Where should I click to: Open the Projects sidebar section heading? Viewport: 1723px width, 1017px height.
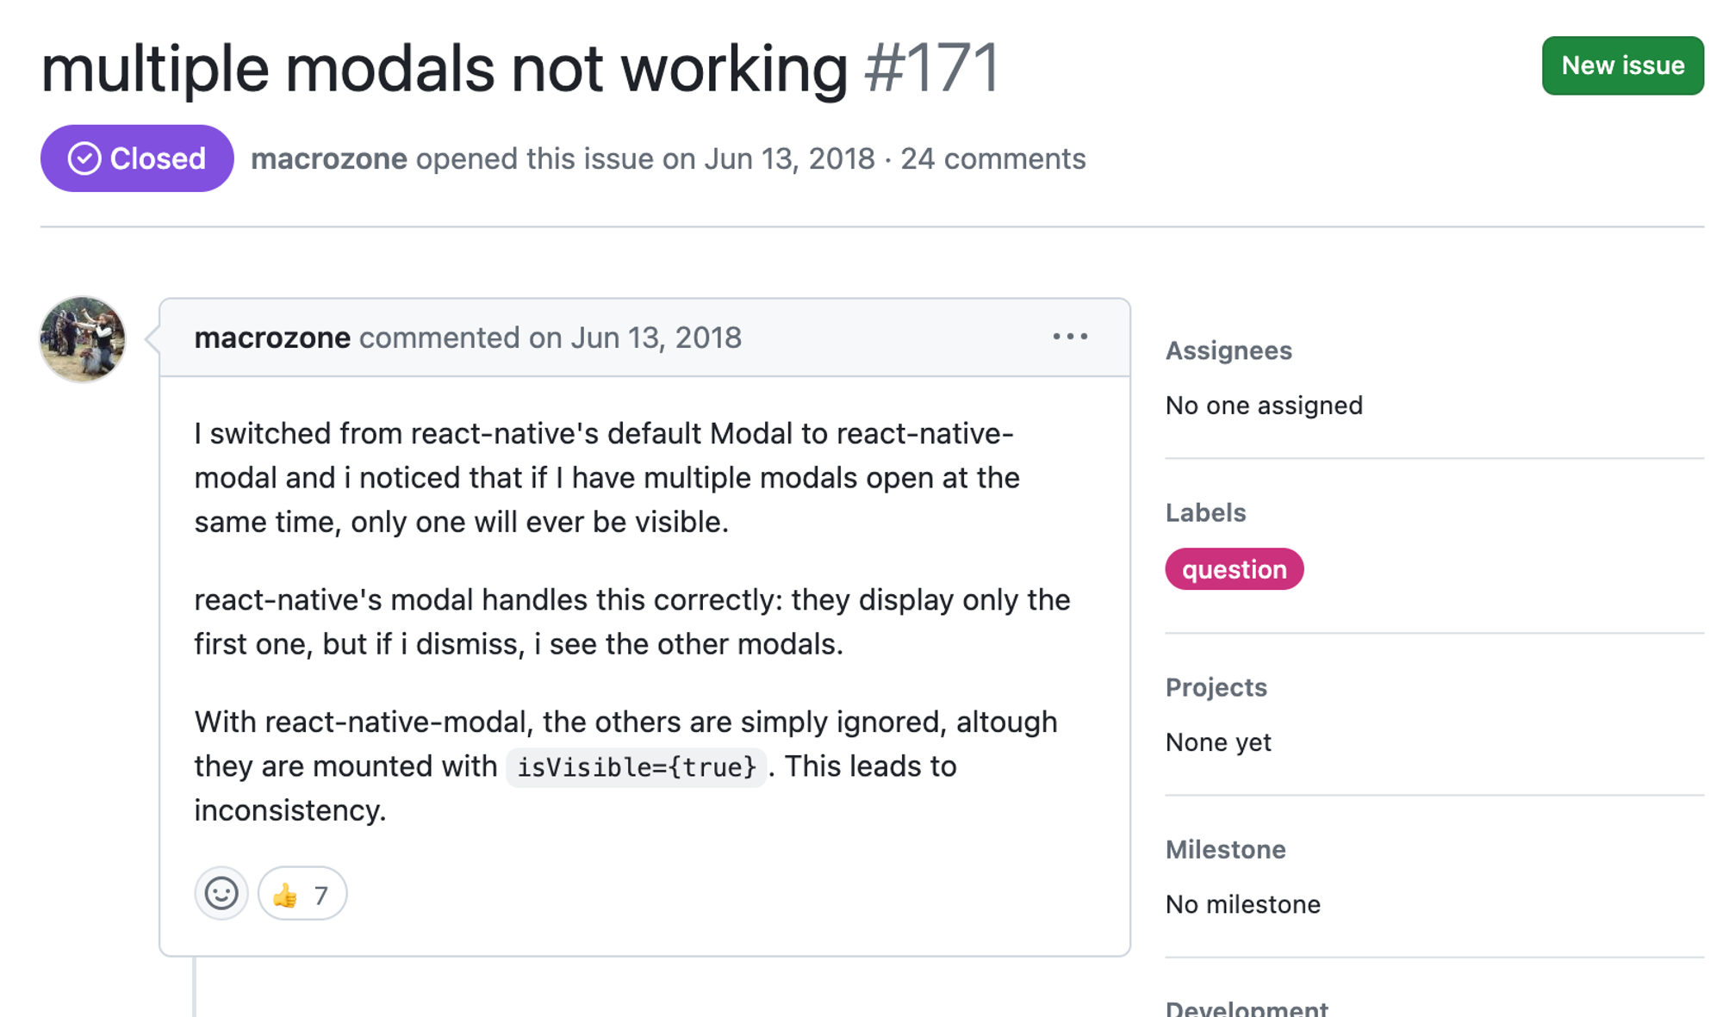coord(1216,687)
